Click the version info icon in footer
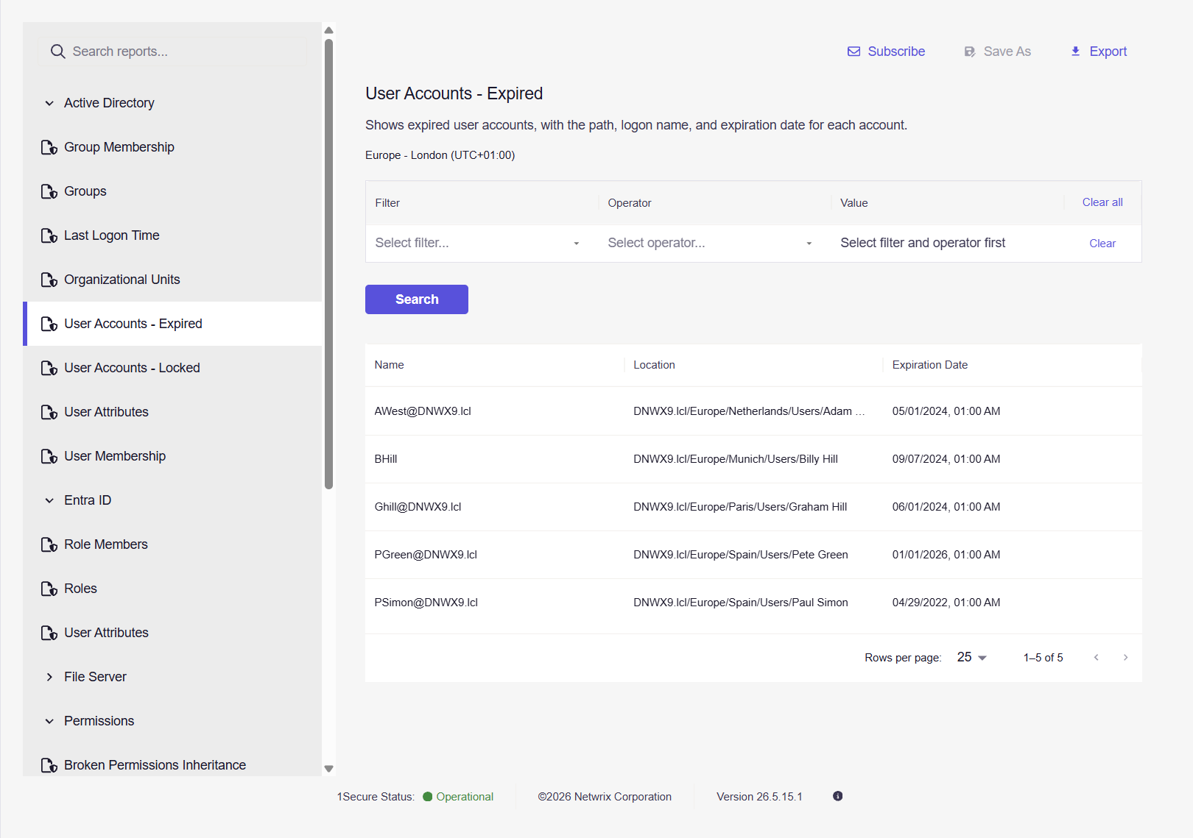The height and width of the screenshot is (838, 1193). click(838, 796)
